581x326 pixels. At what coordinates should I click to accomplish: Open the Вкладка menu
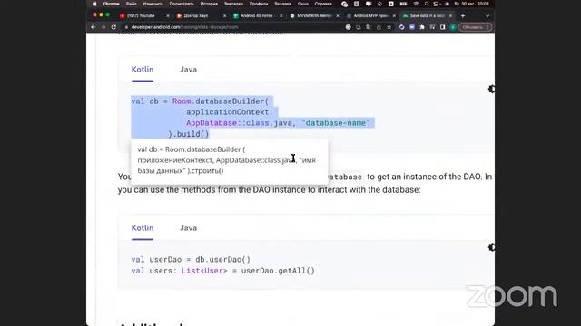coord(282,4)
